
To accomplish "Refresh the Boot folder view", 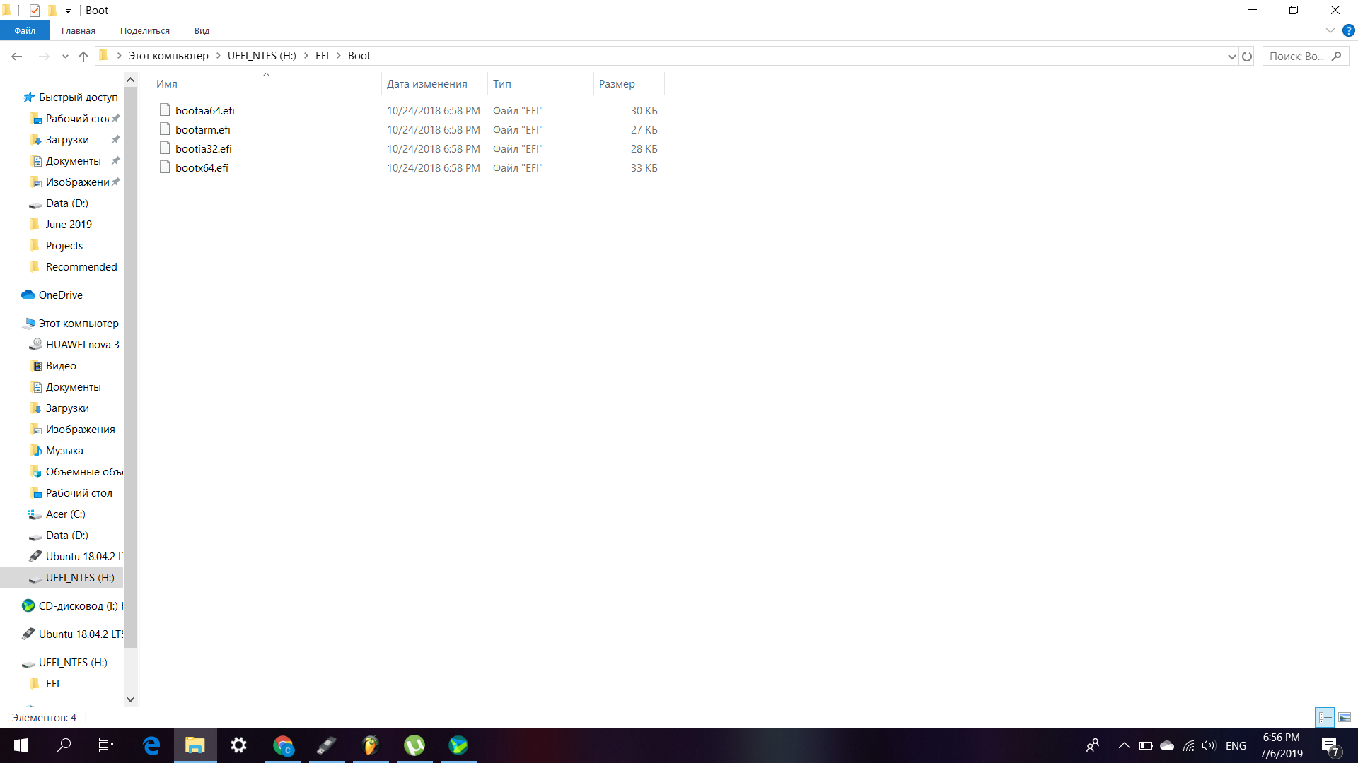I will click(x=1247, y=56).
